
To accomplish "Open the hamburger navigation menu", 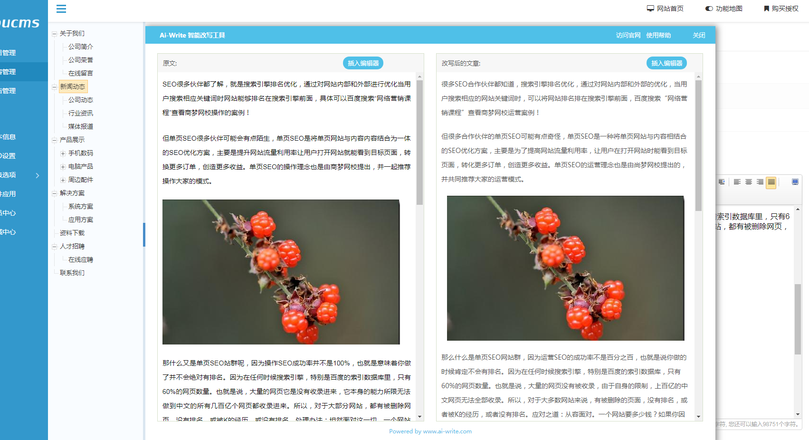I will (x=61, y=9).
